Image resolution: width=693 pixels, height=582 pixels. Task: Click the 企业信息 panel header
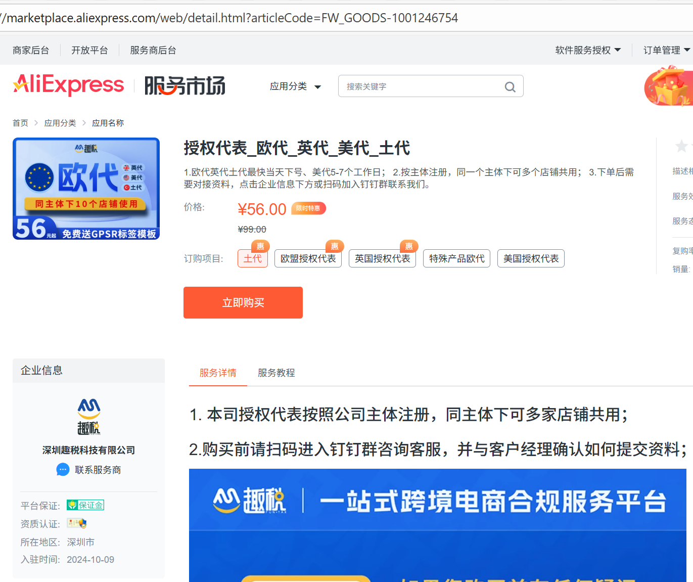pos(88,371)
